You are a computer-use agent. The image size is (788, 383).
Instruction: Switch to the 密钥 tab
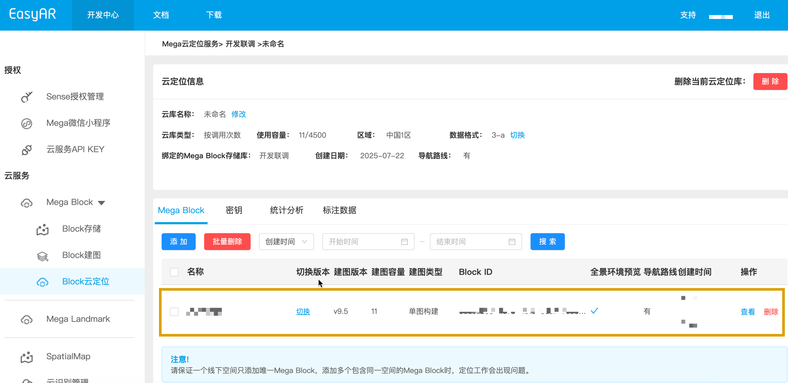(x=234, y=210)
